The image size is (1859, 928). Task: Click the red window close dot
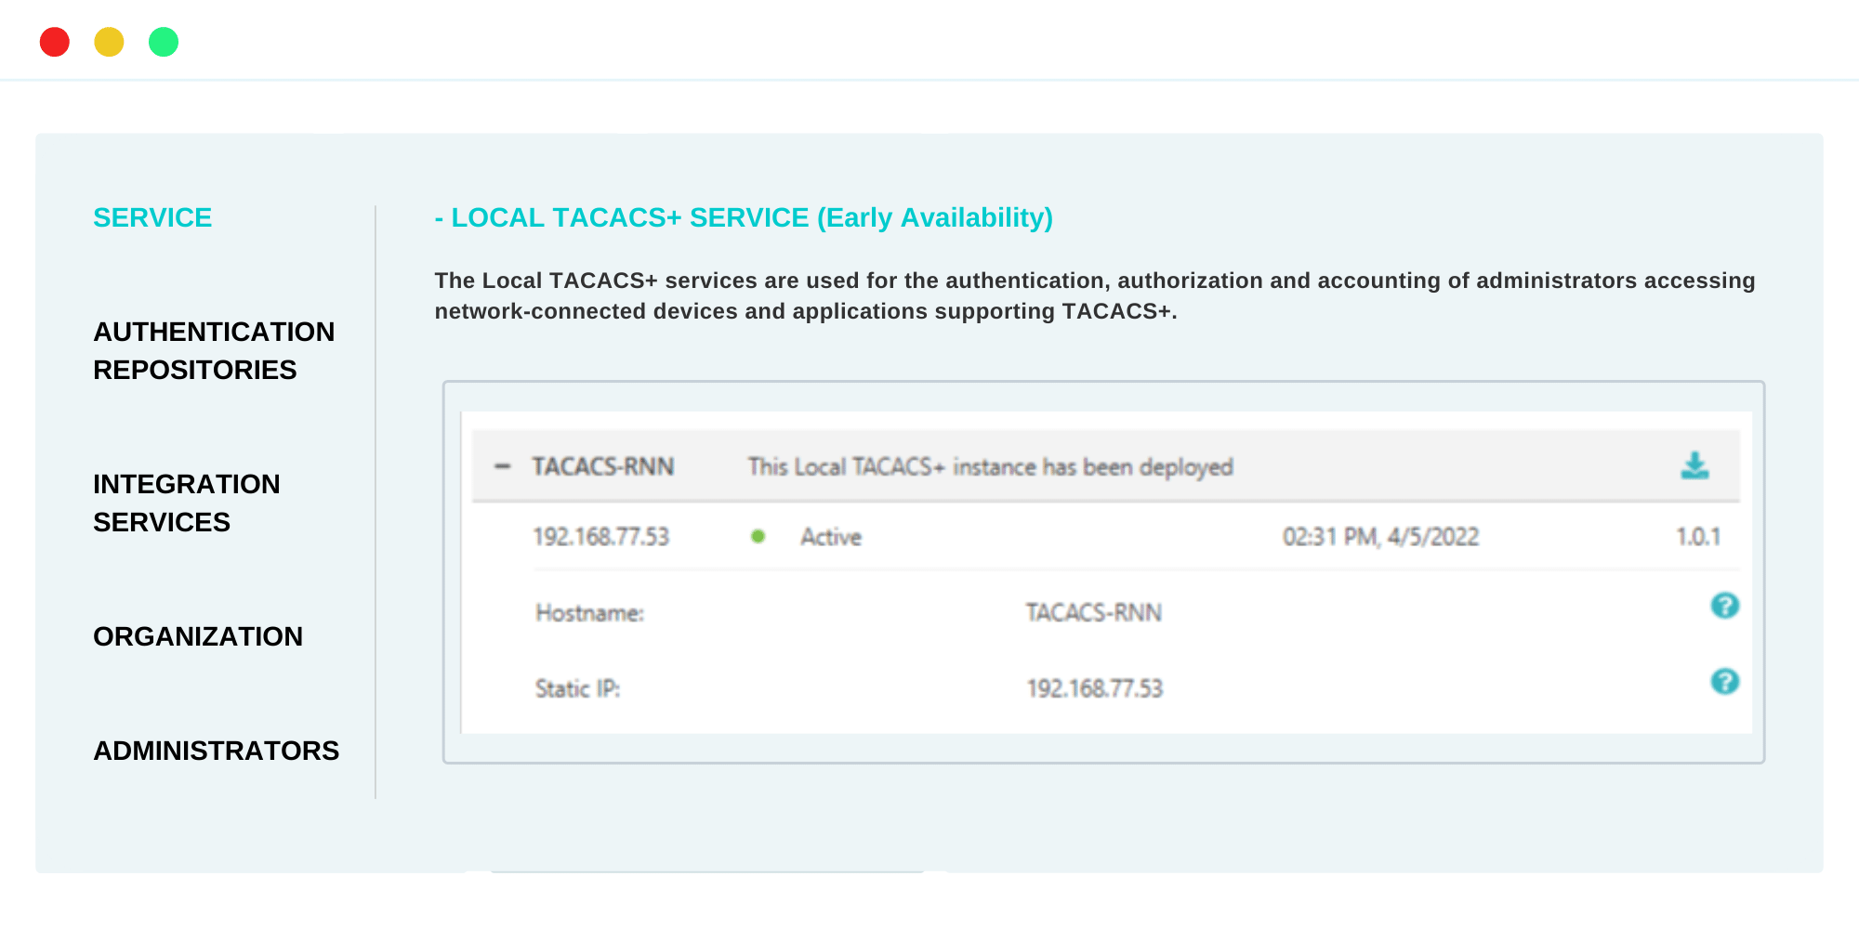55,42
